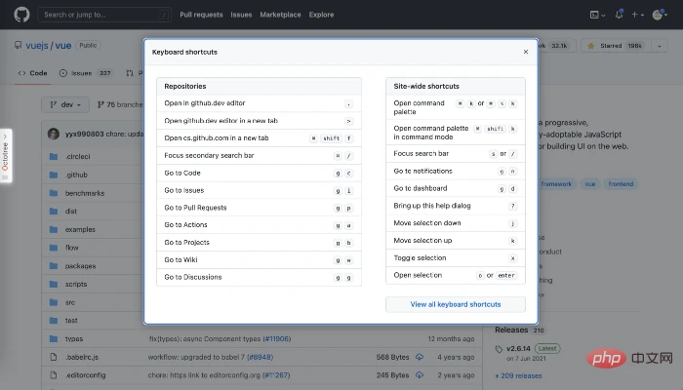683x390 pixels.
Task: Click the .circleci folder icon
Action: (53, 156)
